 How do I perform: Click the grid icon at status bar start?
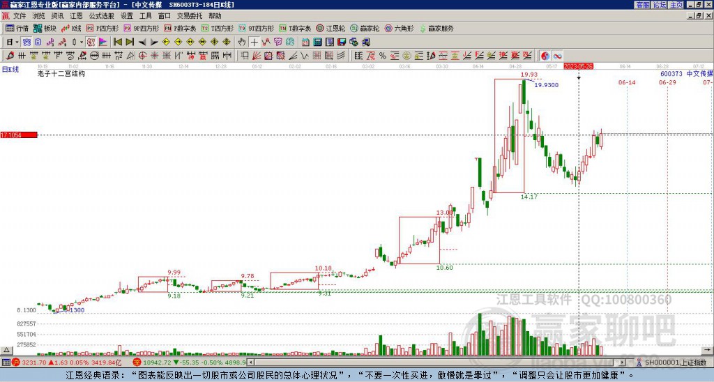tap(6, 362)
